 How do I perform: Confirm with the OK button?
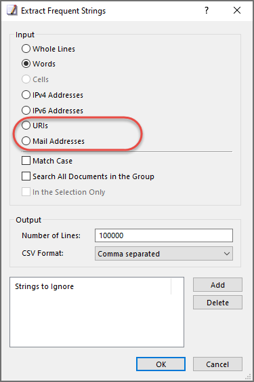161,364
